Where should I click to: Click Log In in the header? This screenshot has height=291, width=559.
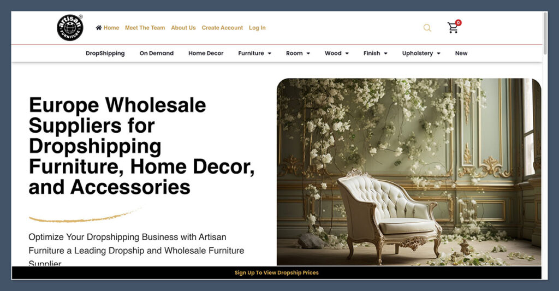tap(257, 28)
